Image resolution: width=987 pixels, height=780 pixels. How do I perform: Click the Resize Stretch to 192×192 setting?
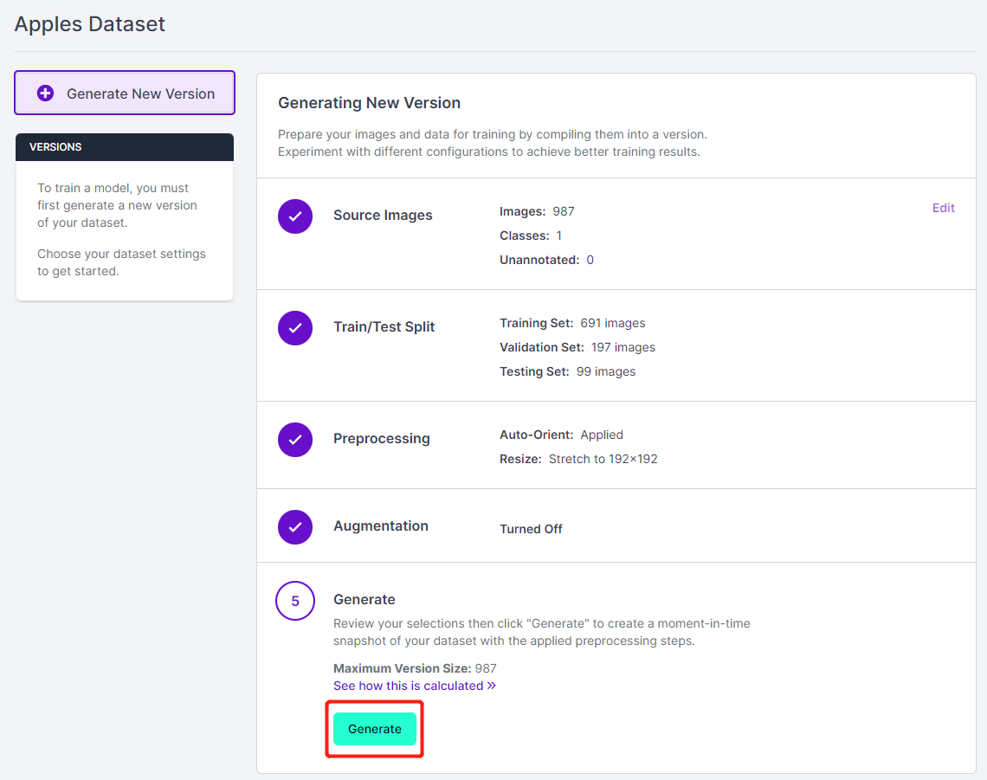[578, 459]
